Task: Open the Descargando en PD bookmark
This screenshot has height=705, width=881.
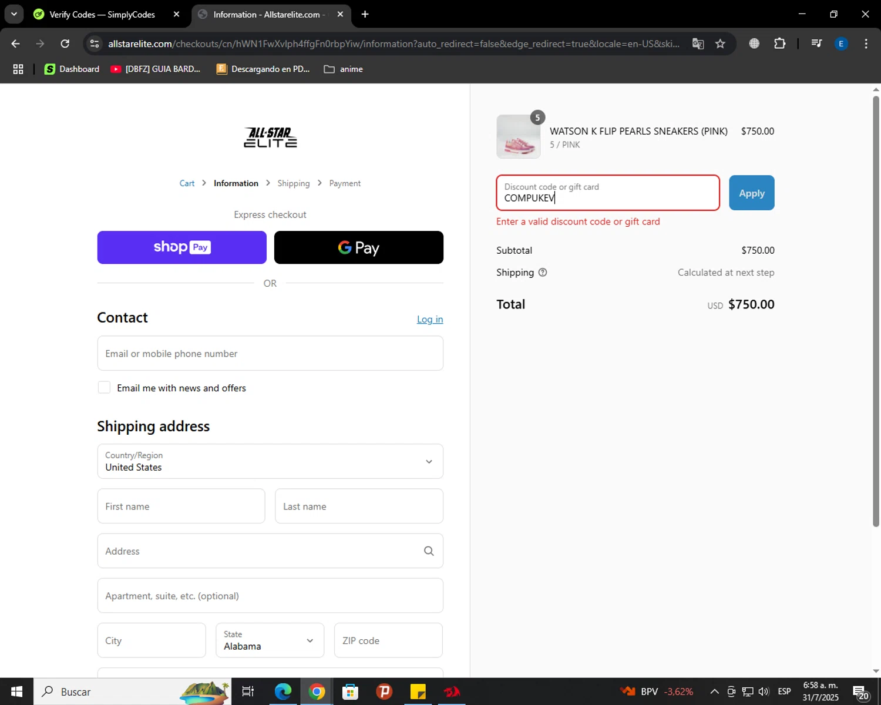Action: click(263, 69)
